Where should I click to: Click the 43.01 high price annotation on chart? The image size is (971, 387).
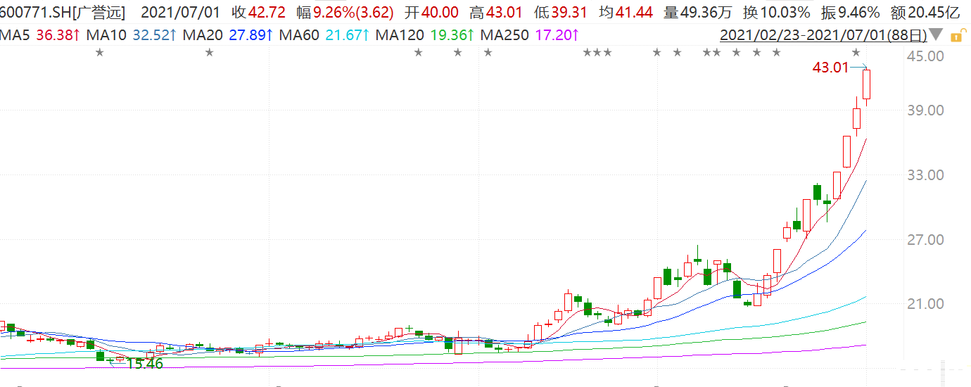coord(830,68)
